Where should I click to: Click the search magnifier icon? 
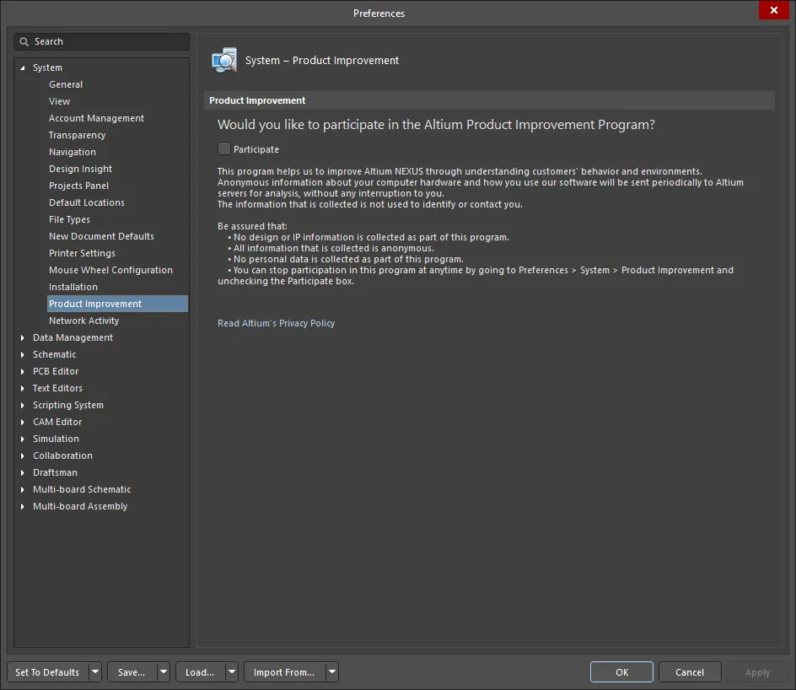pyautogui.click(x=24, y=41)
